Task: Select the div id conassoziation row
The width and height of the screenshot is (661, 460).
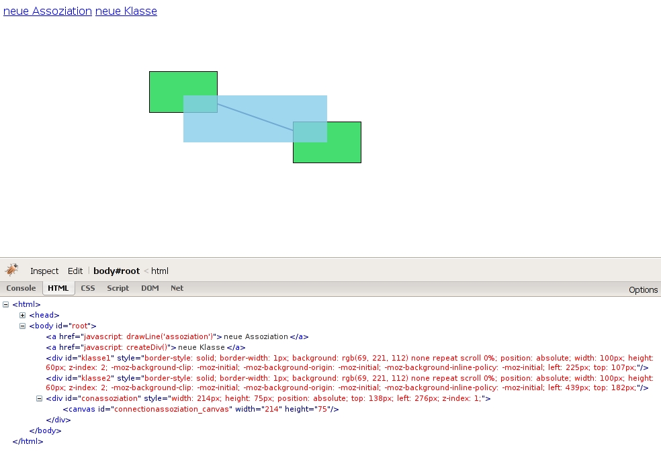Action: [x=268, y=398]
